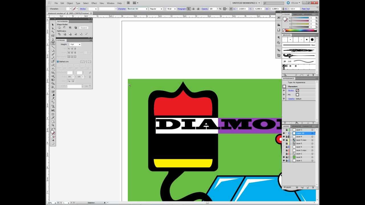Open Pathfinder panel options menu
The image size is (365, 205).
click(x=91, y=21)
